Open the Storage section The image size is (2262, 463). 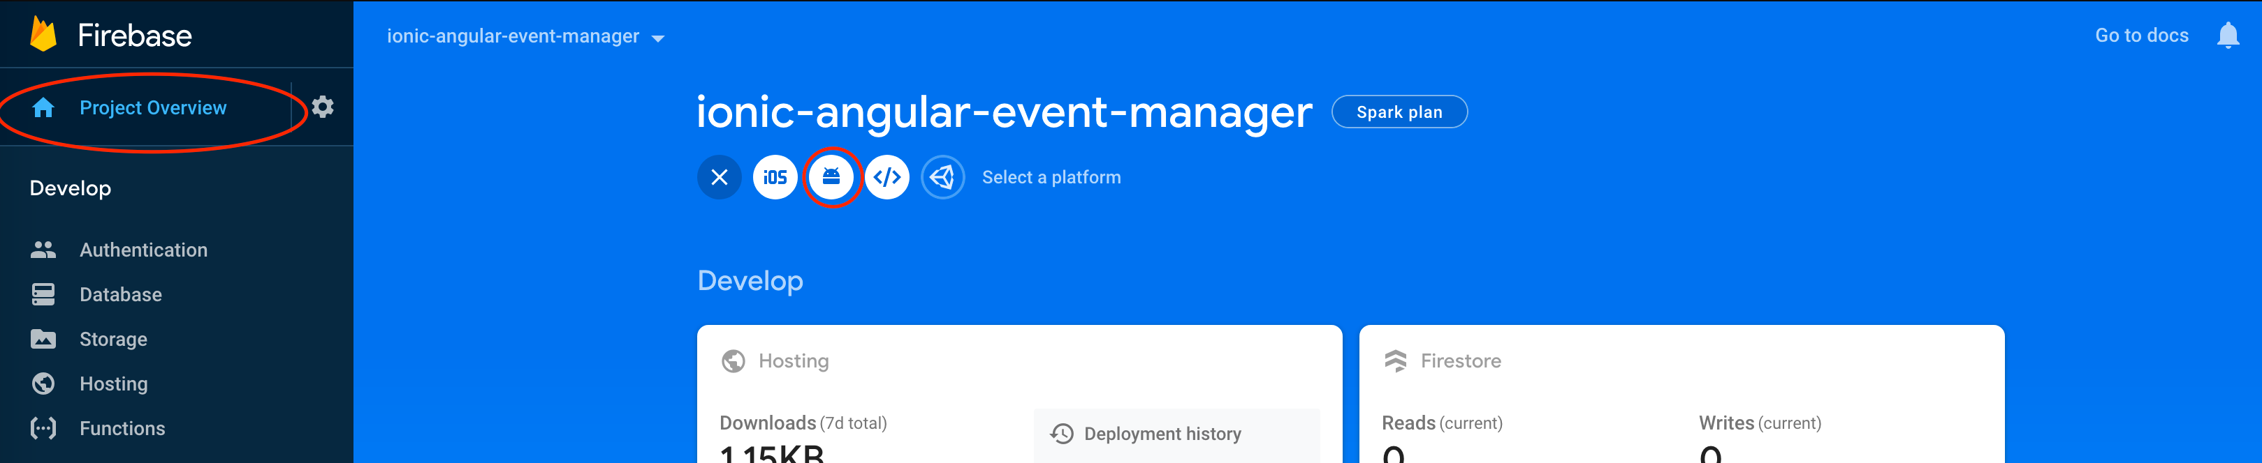click(x=112, y=338)
